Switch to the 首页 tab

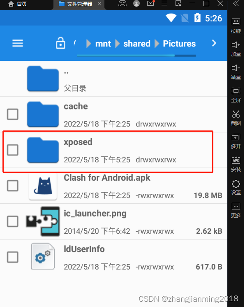(x=17, y=4)
